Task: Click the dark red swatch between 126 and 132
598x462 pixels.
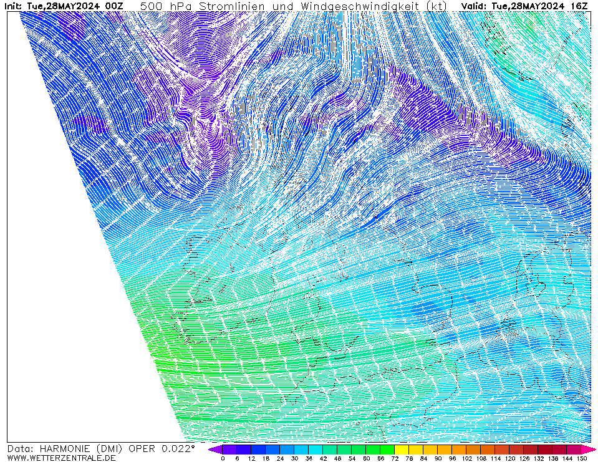Action: (531, 450)
